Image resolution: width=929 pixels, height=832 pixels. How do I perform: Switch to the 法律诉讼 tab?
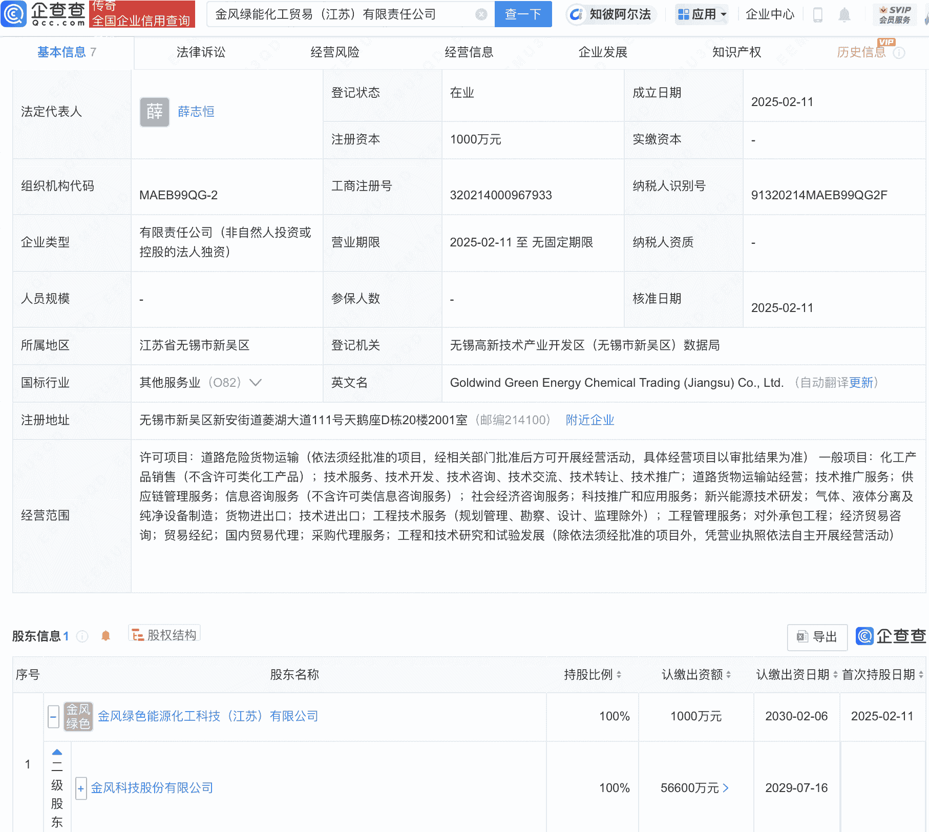pos(200,52)
